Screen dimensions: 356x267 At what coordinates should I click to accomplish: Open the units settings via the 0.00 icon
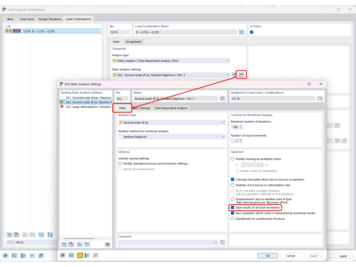[x=71, y=255]
